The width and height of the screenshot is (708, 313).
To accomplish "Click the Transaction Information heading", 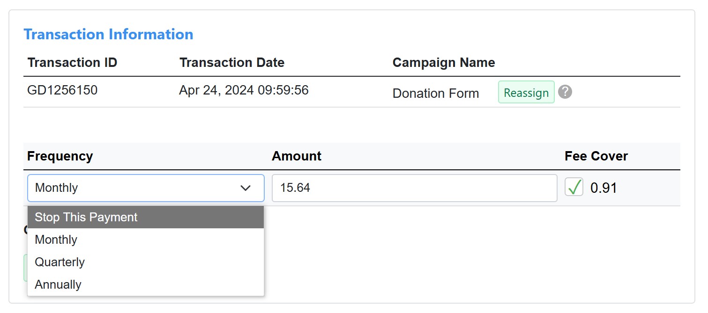I will click(x=108, y=34).
